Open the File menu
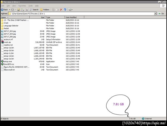Viewport: 167px width, 126px height. pos(3,6)
